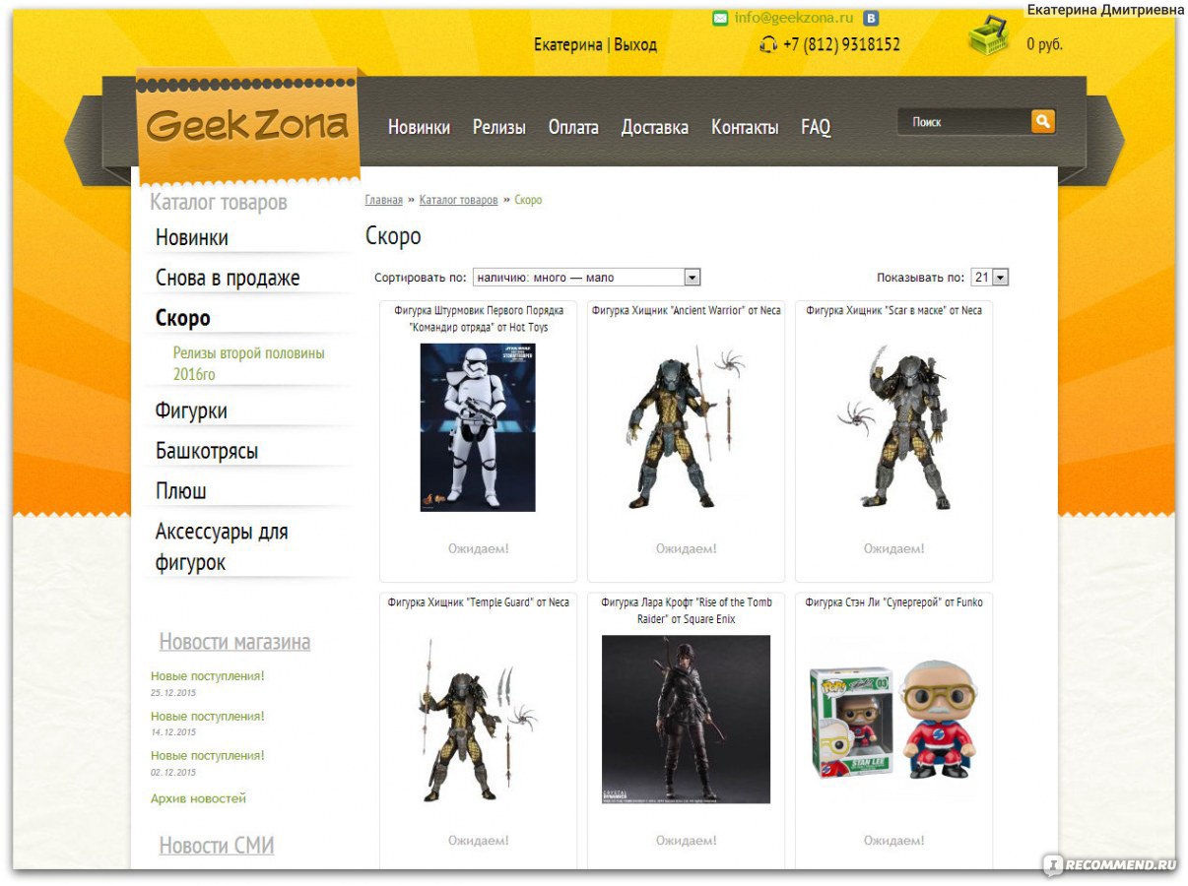Open Релизы второй половины 2016го subcategory
Image resolution: width=1188 pixels, height=886 pixels.
pos(248,363)
